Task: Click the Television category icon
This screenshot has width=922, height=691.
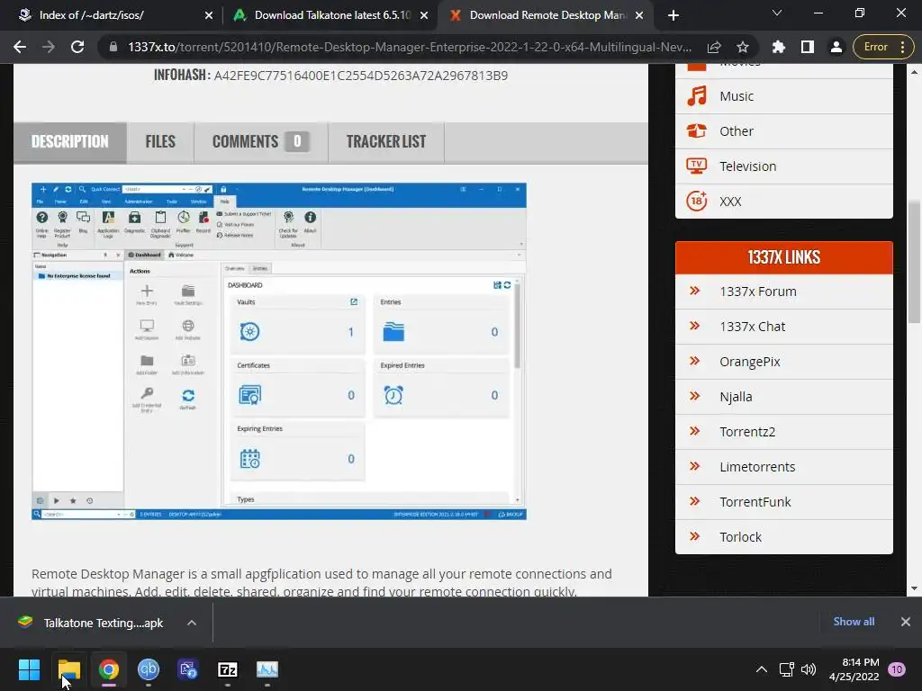Action: pos(697,166)
